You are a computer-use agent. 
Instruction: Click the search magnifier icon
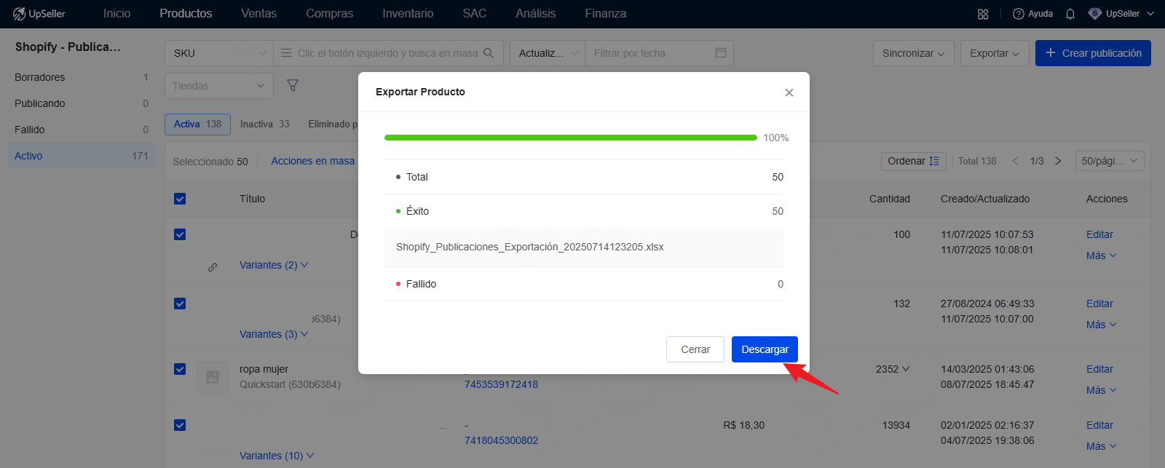(x=489, y=53)
